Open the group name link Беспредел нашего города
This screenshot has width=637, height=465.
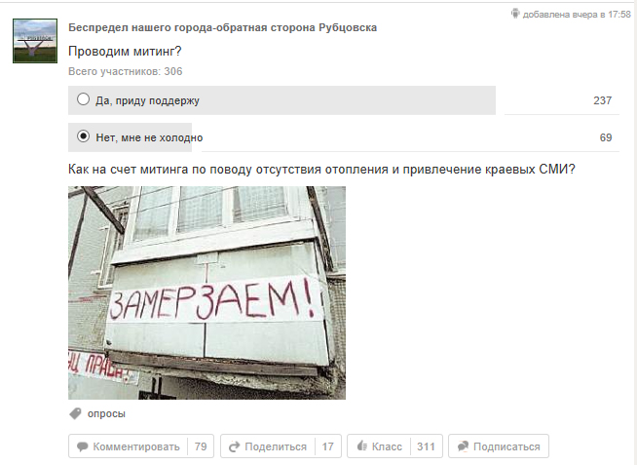[223, 27]
